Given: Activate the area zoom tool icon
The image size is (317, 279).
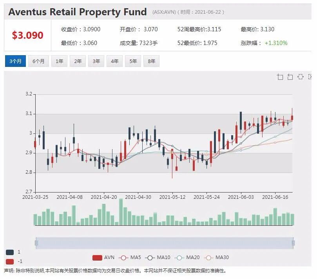Looking at the screenshot, I should tap(280, 77).
